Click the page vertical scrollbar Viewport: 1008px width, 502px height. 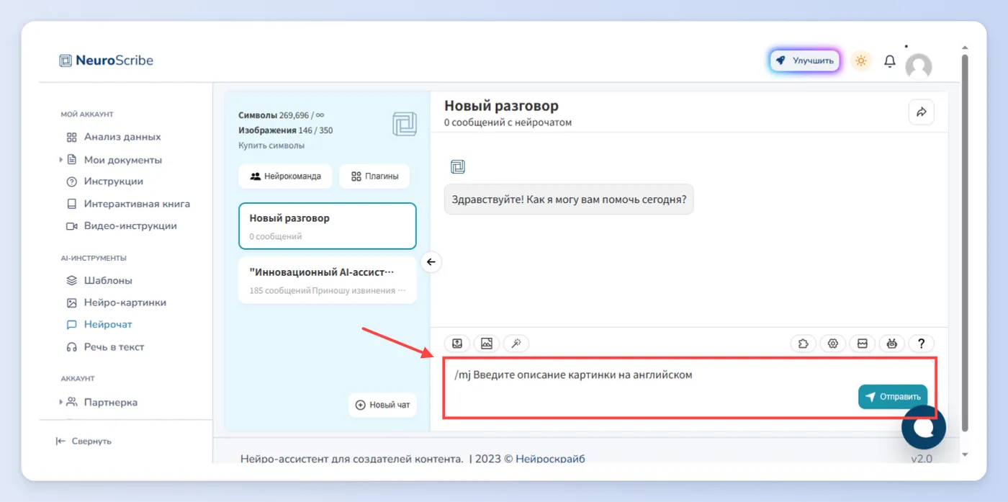tap(965, 241)
